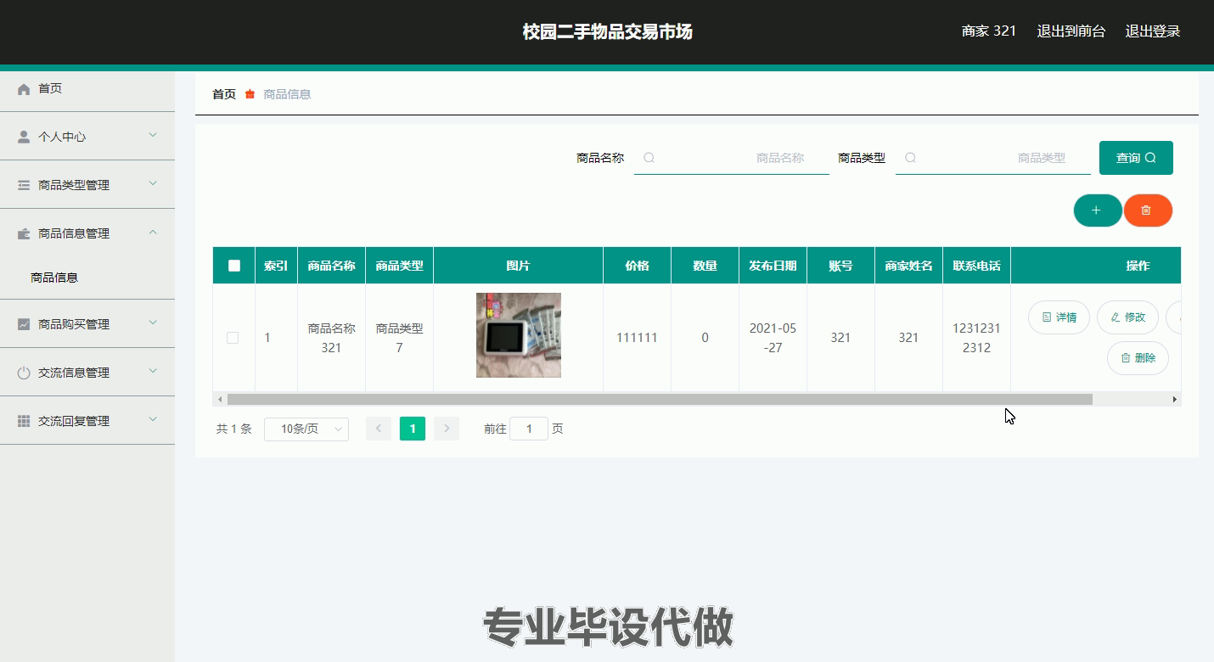Image resolution: width=1214 pixels, height=662 pixels.
Task: Click the left arrow of horizontal scrollbar
Action: point(220,399)
